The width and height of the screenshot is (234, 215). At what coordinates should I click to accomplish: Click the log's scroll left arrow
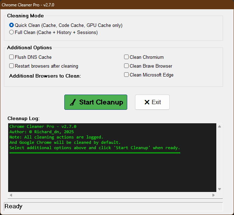pos(11,195)
